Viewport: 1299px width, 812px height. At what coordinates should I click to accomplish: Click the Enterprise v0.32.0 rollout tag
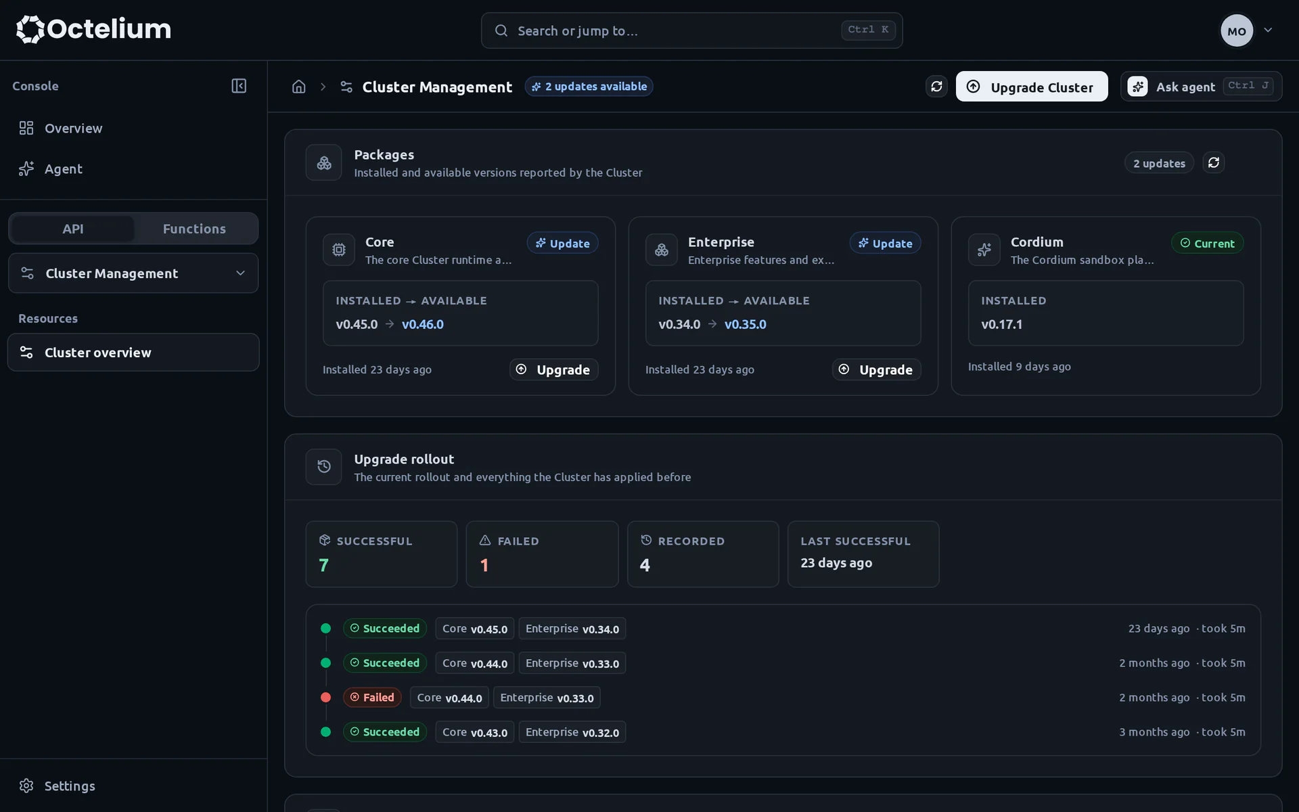coord(572,732)
